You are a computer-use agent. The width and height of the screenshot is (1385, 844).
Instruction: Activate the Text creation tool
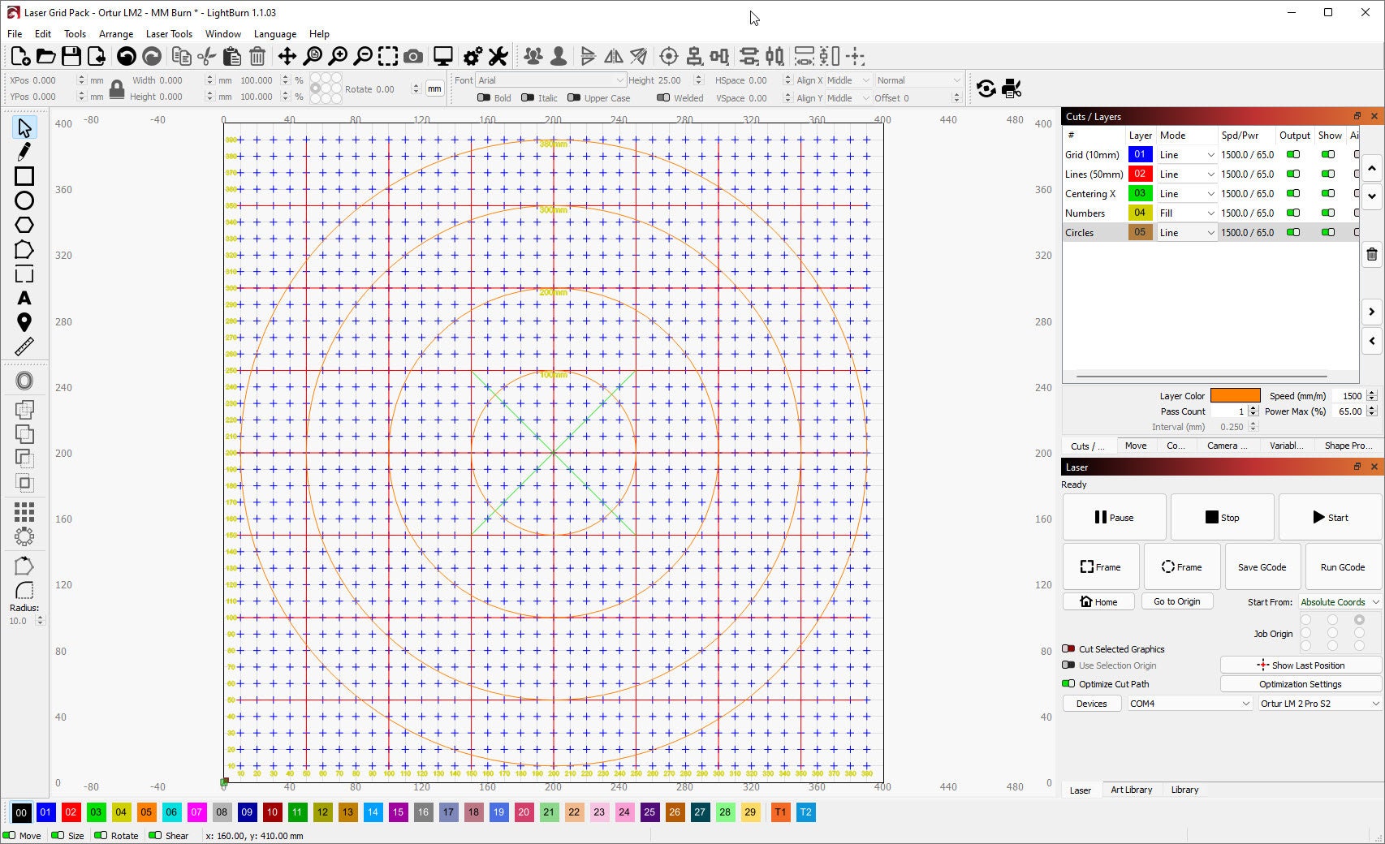[x=24, y=298]
